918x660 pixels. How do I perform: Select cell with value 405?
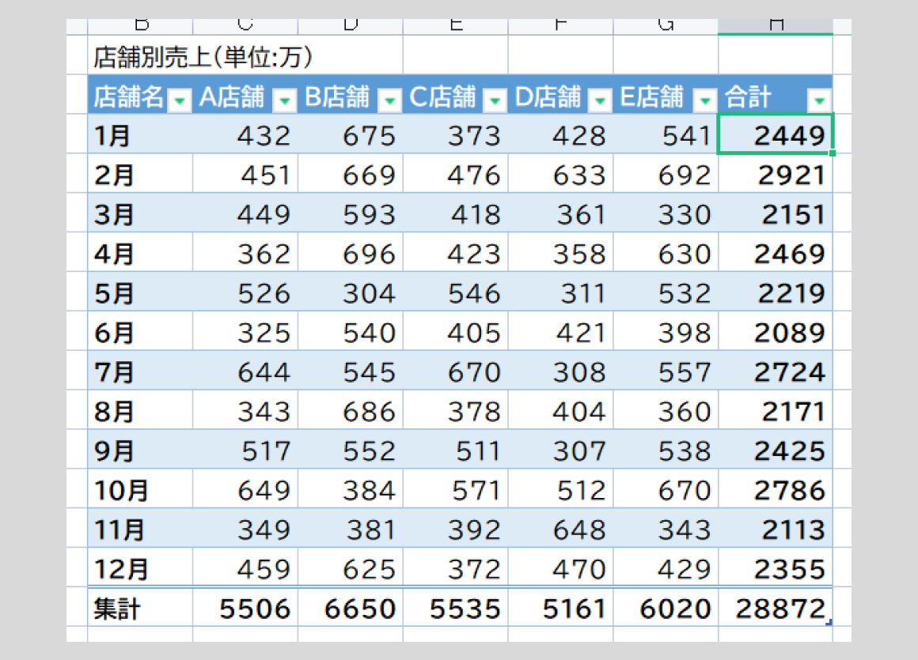(456, 331)
